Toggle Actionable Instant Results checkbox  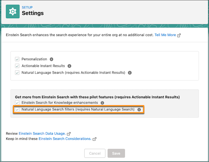click(17, 66)
